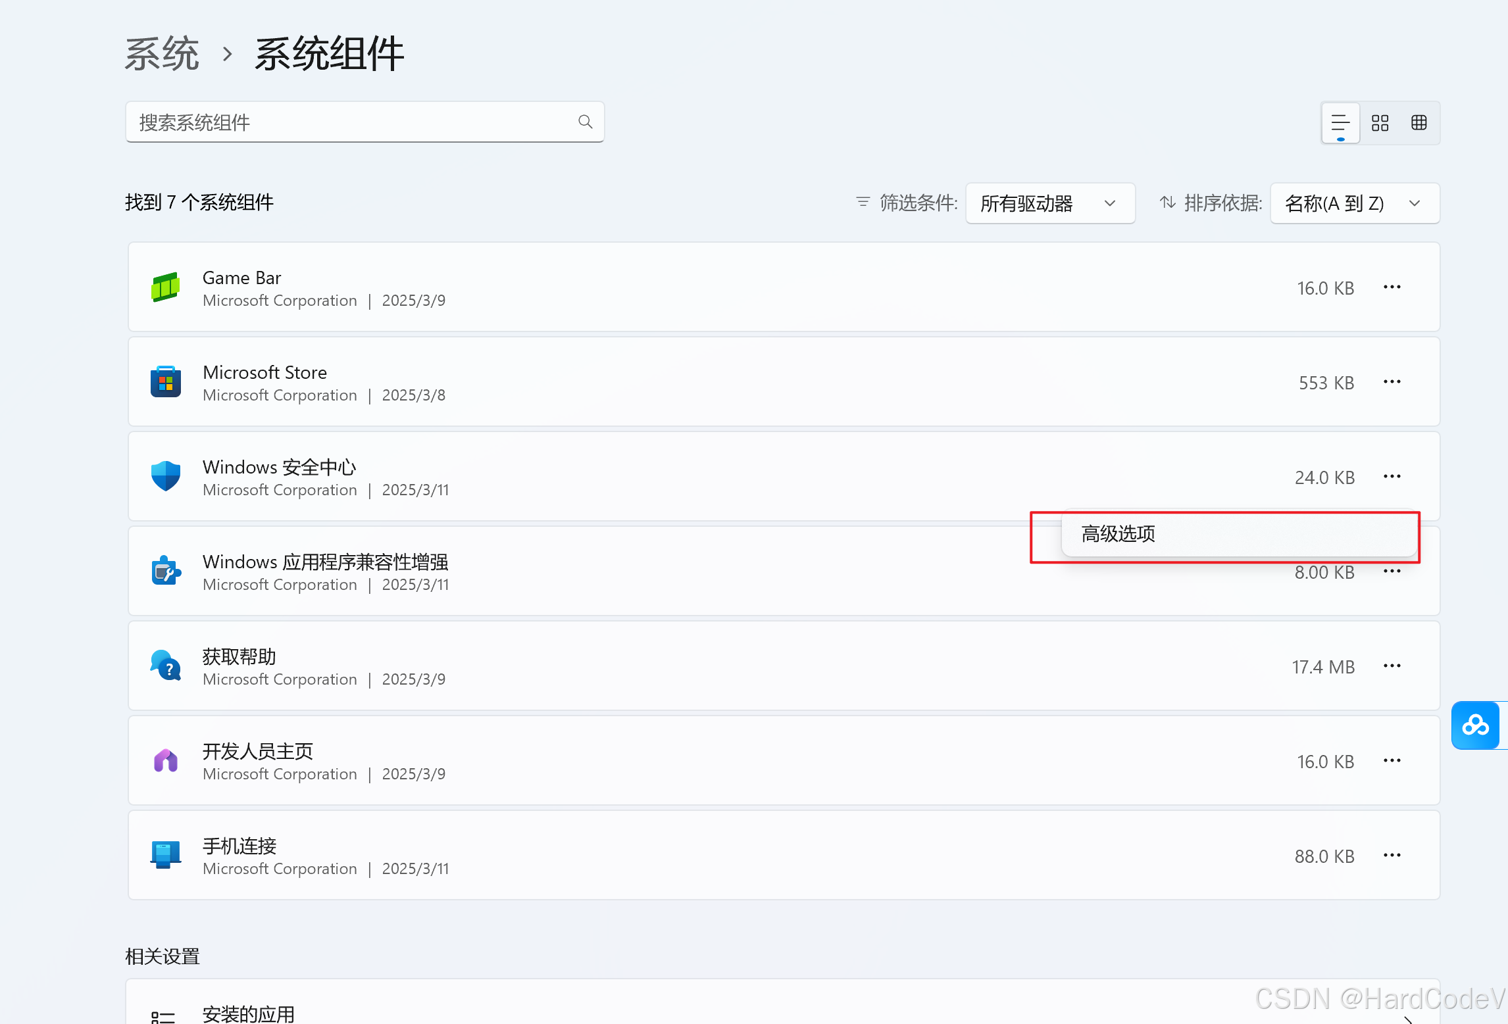The width and height of the screenshot is (1508, 1024).
Task: Open more options for Microsoft Store
Action: (1392, 382)
